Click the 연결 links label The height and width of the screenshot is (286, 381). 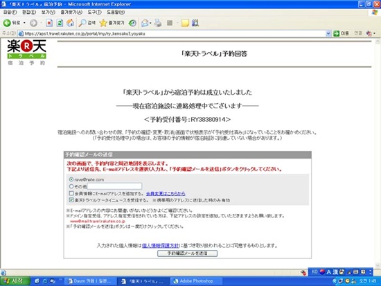point(357,33)
